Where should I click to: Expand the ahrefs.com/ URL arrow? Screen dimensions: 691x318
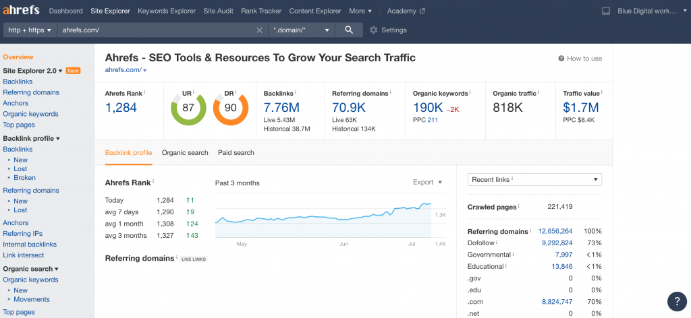point(145,70)
